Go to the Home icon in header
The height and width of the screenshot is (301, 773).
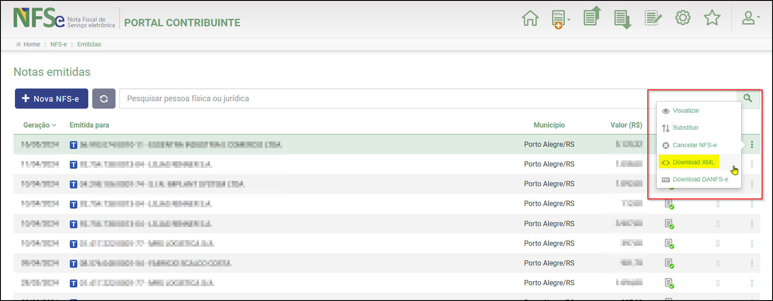click(530, 19)
